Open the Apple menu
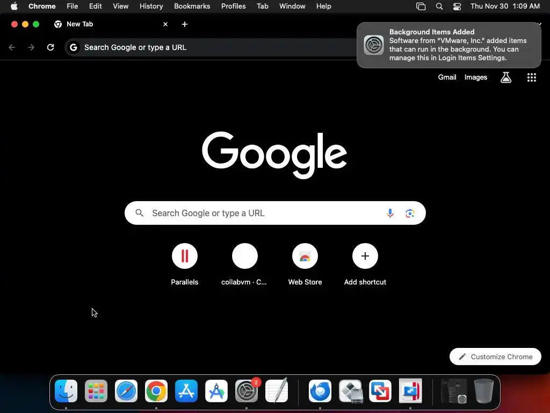 tap(14, 6)
